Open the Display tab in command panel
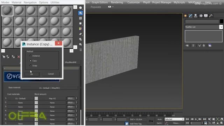224x126 pixels. coord(206,16)
